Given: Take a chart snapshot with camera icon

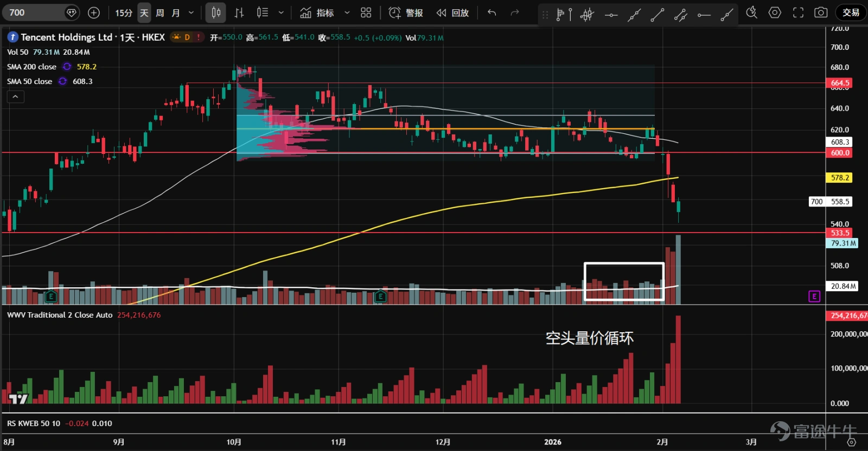Looking at the screenshot, I should point(821,12).
